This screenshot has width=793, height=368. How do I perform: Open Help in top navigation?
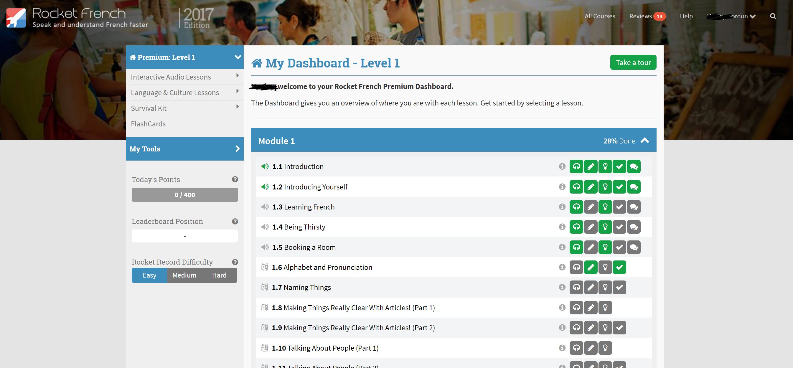click(686, 16)
